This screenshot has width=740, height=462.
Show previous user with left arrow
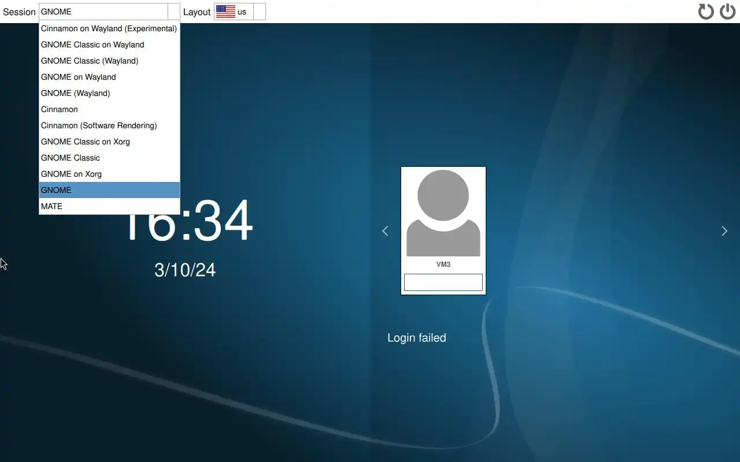385,231
